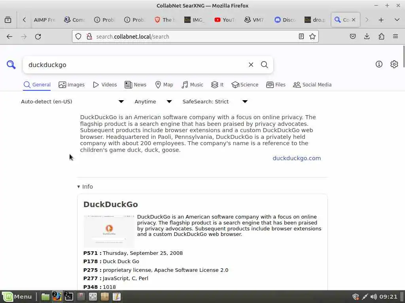This screenshot has width=405, height=303.
Task: Switch to the Discord browser tab
Action: point(285,20)
